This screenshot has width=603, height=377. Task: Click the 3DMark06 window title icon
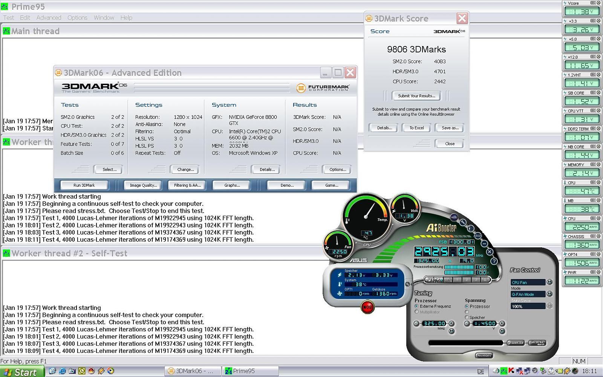pyautogui.click(x=58, y=72)
